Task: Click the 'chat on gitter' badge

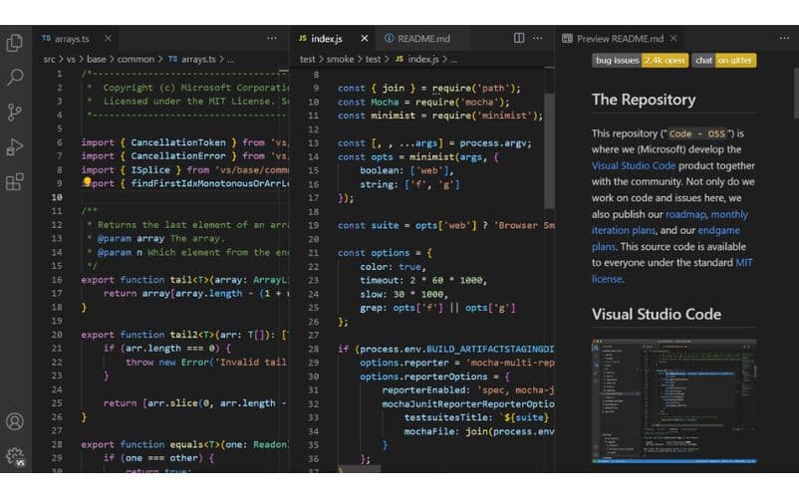Action: (724, 61)
